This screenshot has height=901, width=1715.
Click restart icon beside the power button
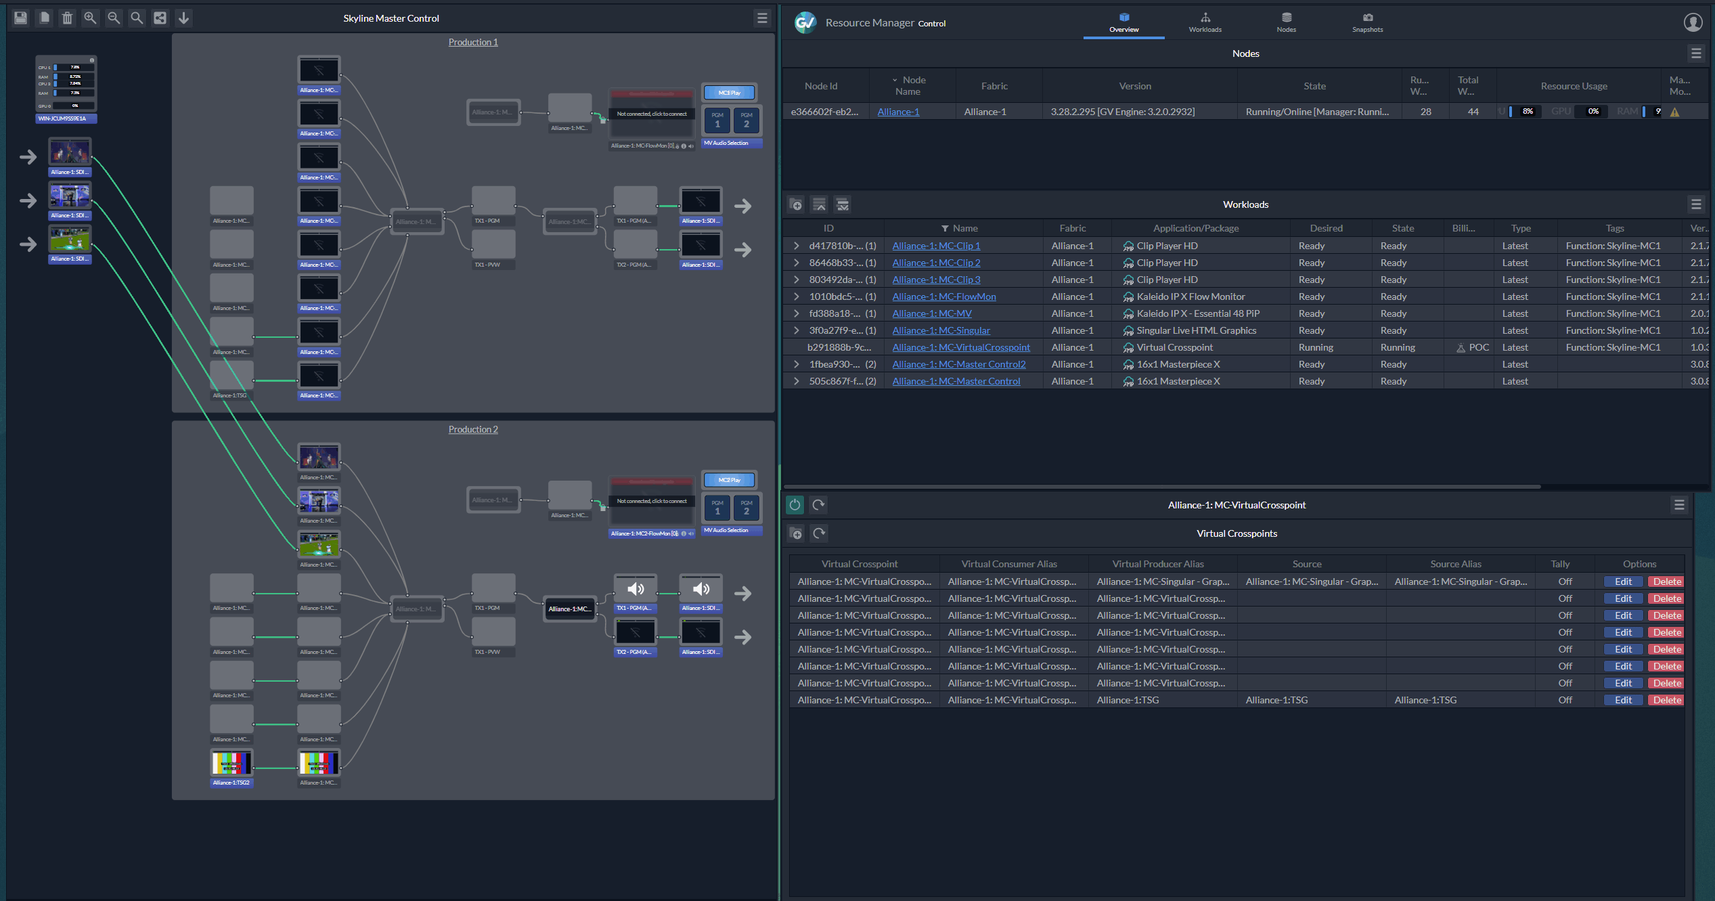(x=818, y=504)
